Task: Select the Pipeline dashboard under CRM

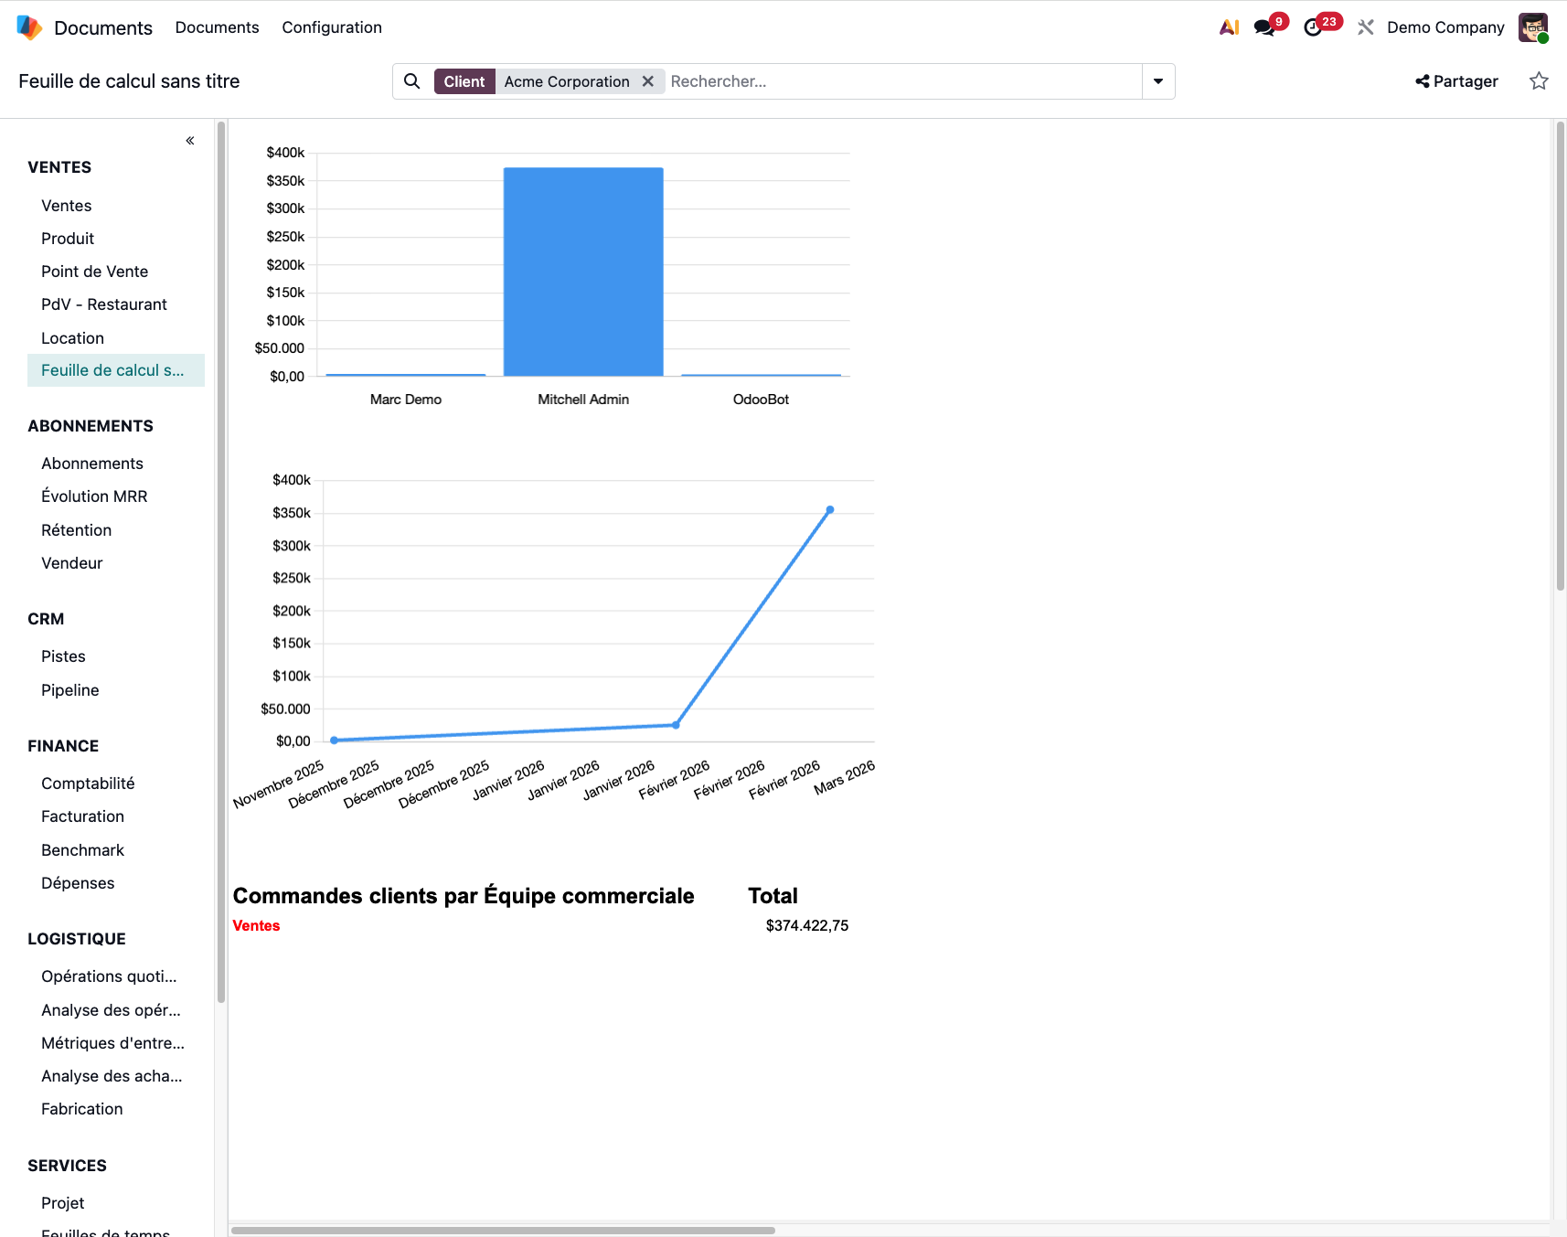Action: pyautogui.click(x=69, y=690)
